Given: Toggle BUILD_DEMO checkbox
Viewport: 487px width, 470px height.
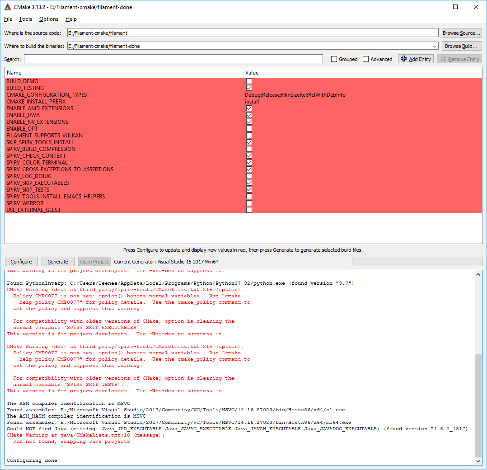Looking at the screenshot, I should point(249,81).
